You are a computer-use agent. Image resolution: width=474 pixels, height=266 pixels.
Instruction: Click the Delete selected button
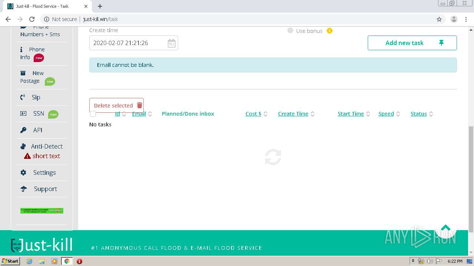[x=116, y=105]
